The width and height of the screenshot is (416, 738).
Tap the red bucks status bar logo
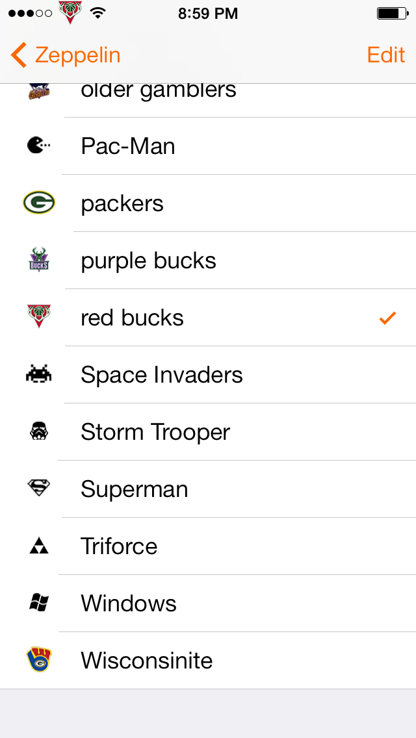coord(70,13)
